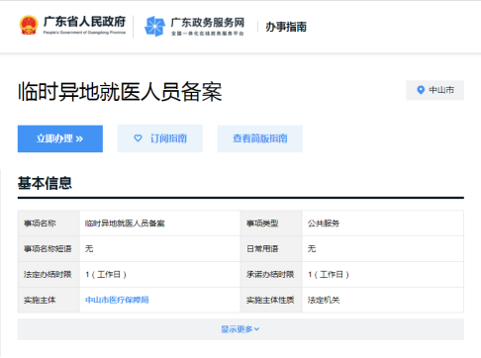Click the page title 临时异地就医人员备案
This screenshot has width=481, height=358.
click(120, 91)
